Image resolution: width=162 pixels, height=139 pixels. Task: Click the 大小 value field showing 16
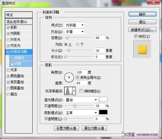100,50
